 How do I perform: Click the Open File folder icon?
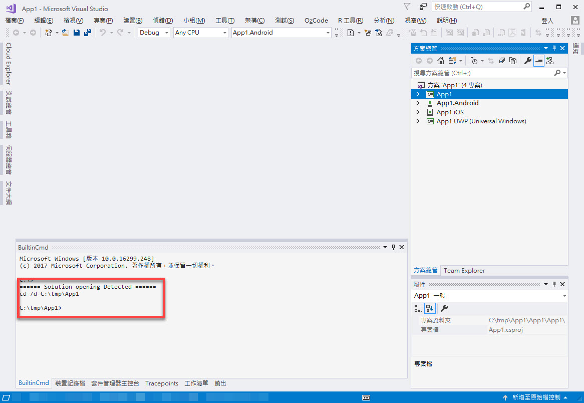pos(66,33)
